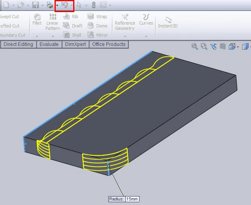The image size is (251, 205).
Task: Select the Swept Cut command
Action: (x=9, y=17)
